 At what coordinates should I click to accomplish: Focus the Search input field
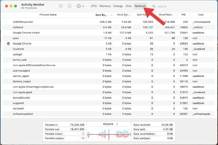[183, 6]
